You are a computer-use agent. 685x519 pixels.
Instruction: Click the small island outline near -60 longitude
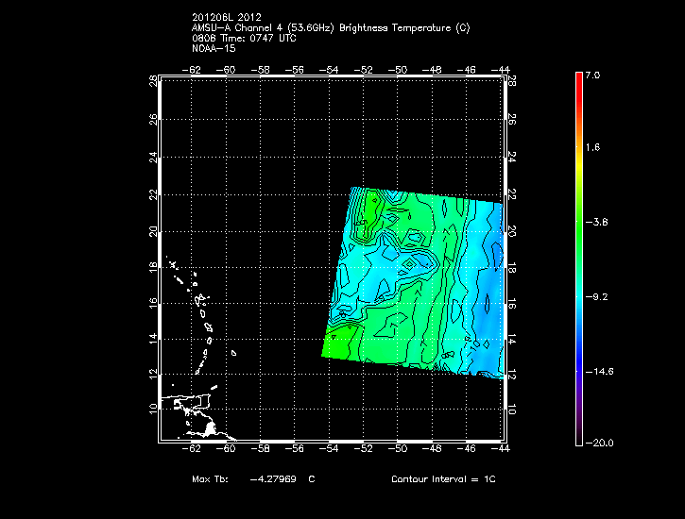tap(232, 355)
